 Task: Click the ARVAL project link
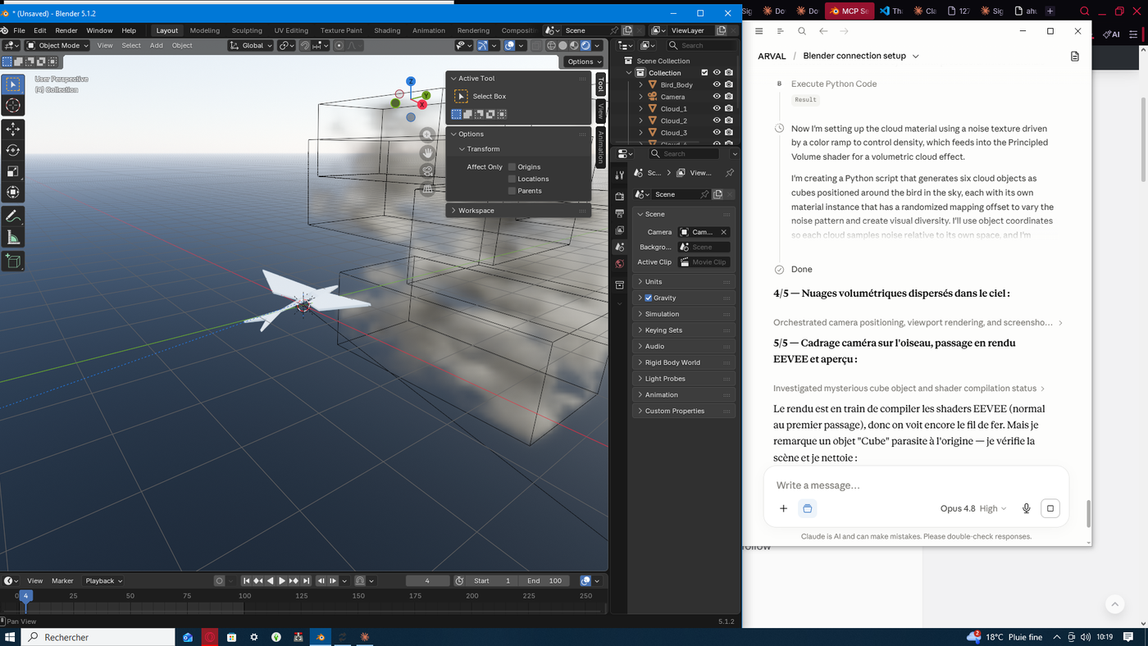[772, 57]
